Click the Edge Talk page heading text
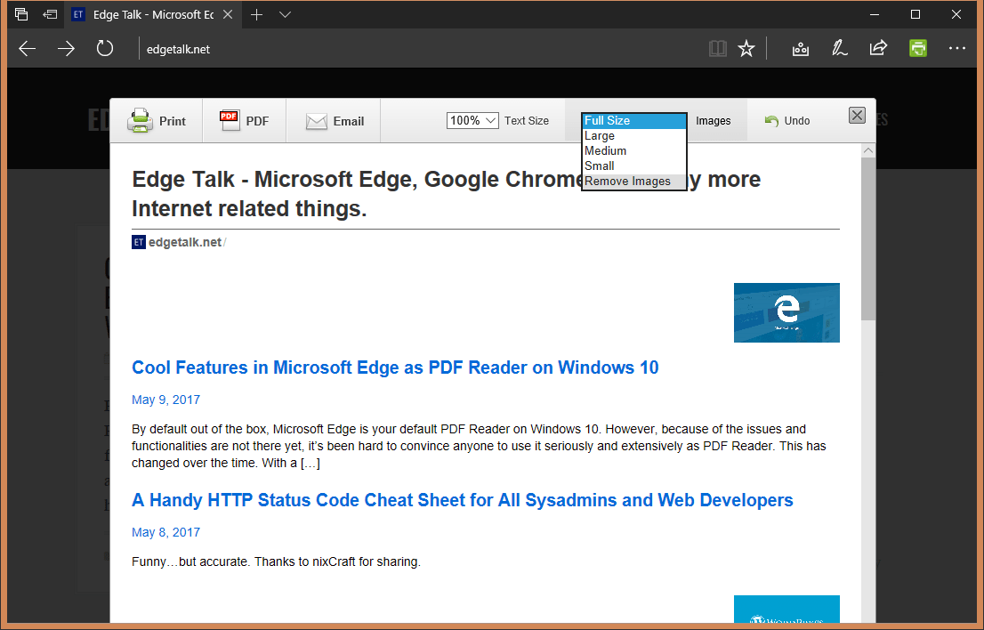The height and width of the screenshot is (630, 984). point(447,194)
